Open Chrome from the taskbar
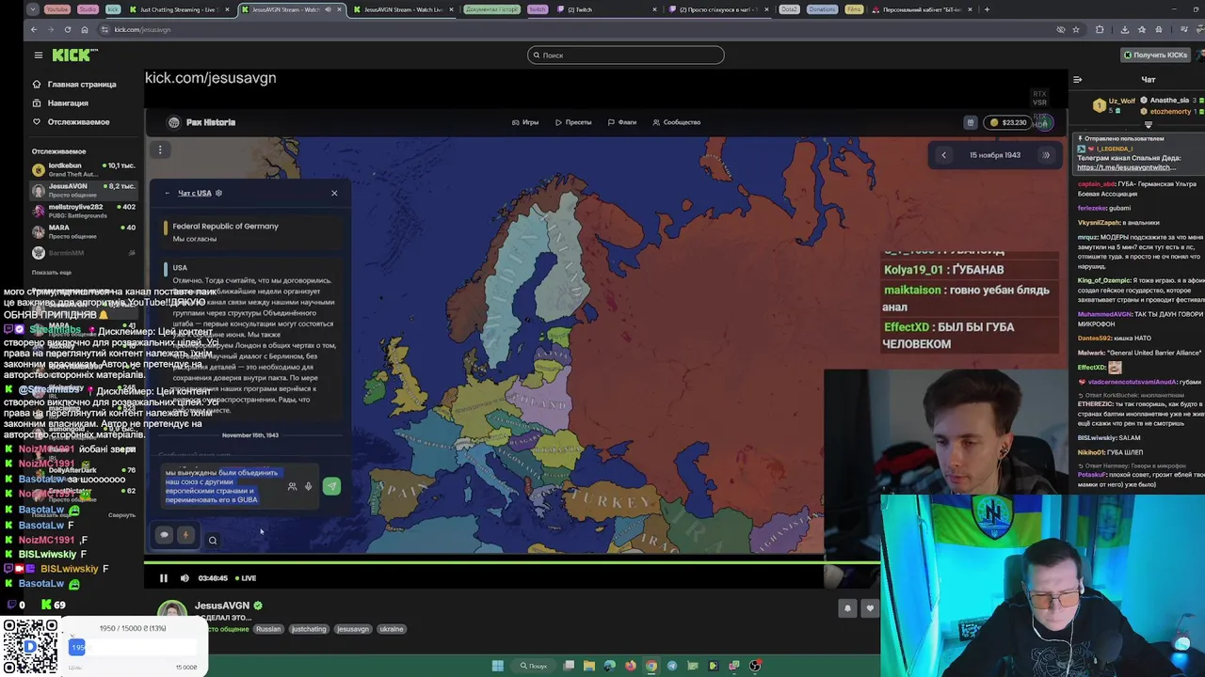 651,666
